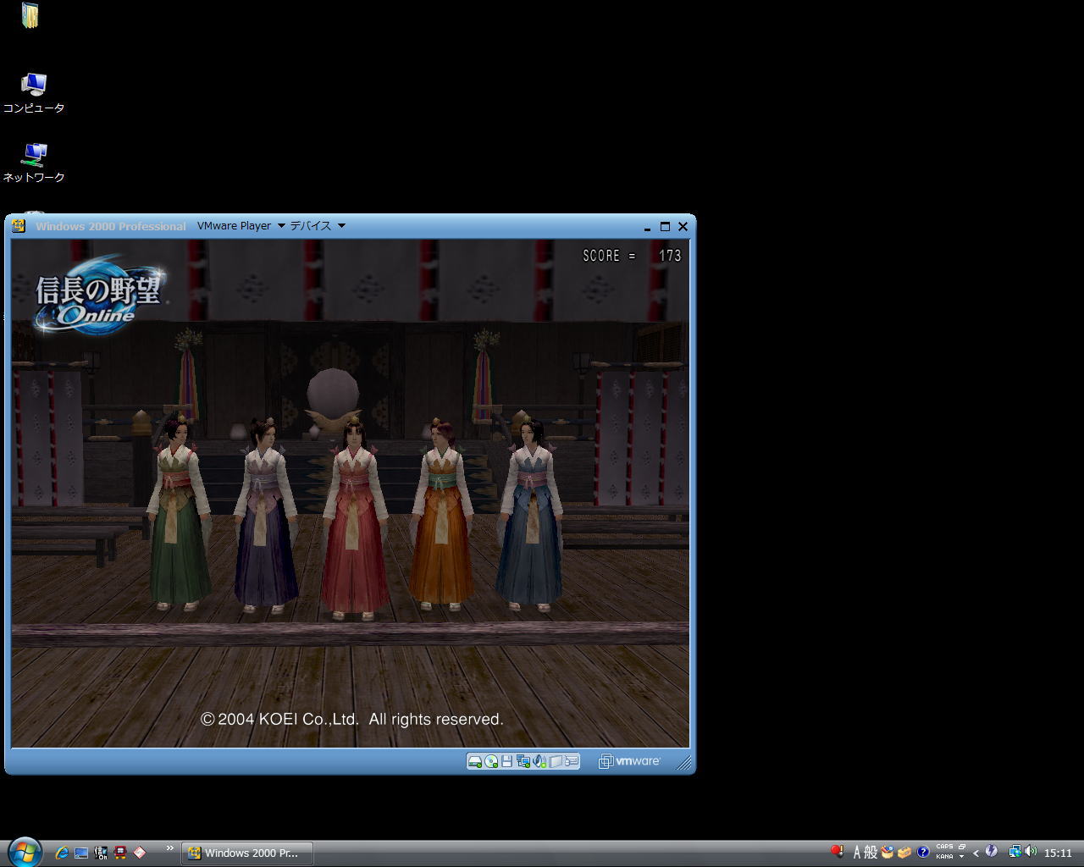The width and height of the screenshot is (1084, 867).
Task: Click the Show Desktop quick launch icon
Action: (x=81, y=853)
